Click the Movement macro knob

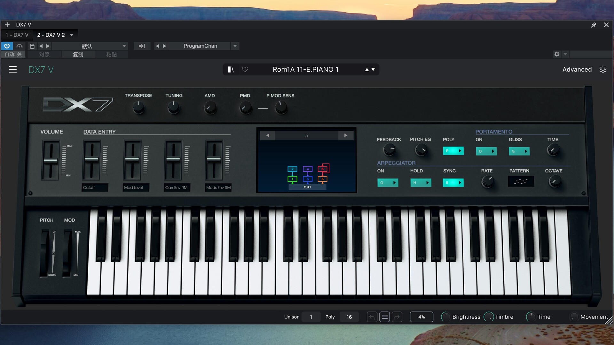pos(574,317)
